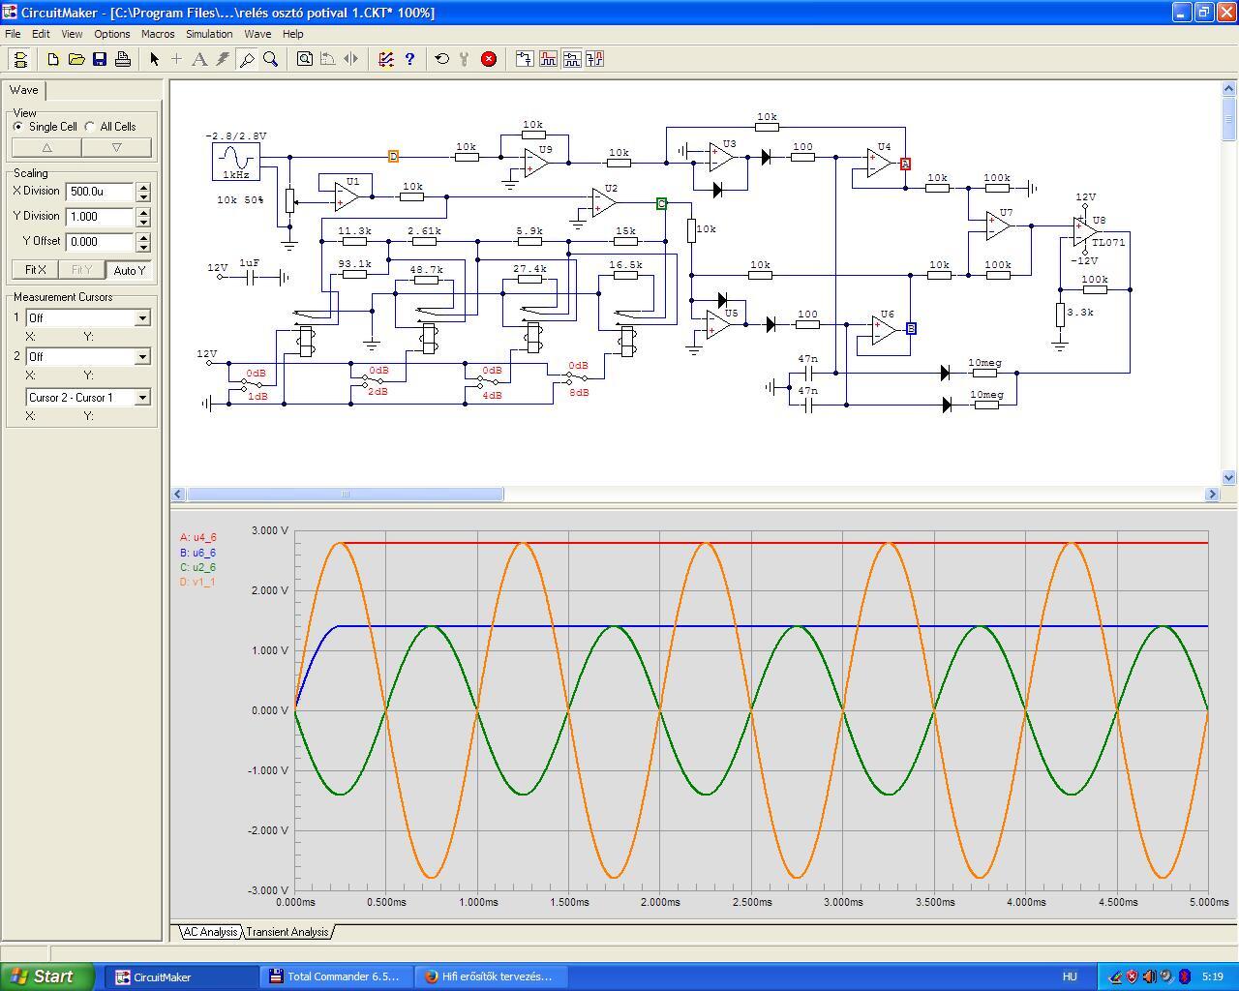Click the new document icon
The image size is (1239, 991).
[x=53, y=59]
